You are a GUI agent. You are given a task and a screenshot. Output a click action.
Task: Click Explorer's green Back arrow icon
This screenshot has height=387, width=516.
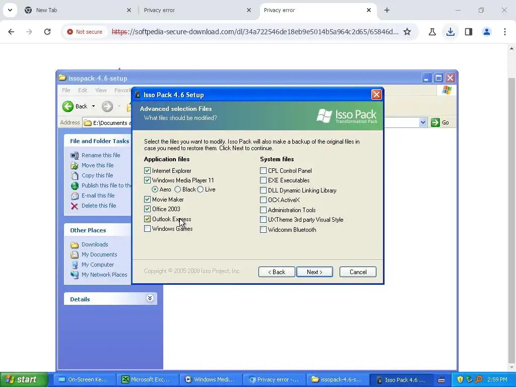point(68,106)
